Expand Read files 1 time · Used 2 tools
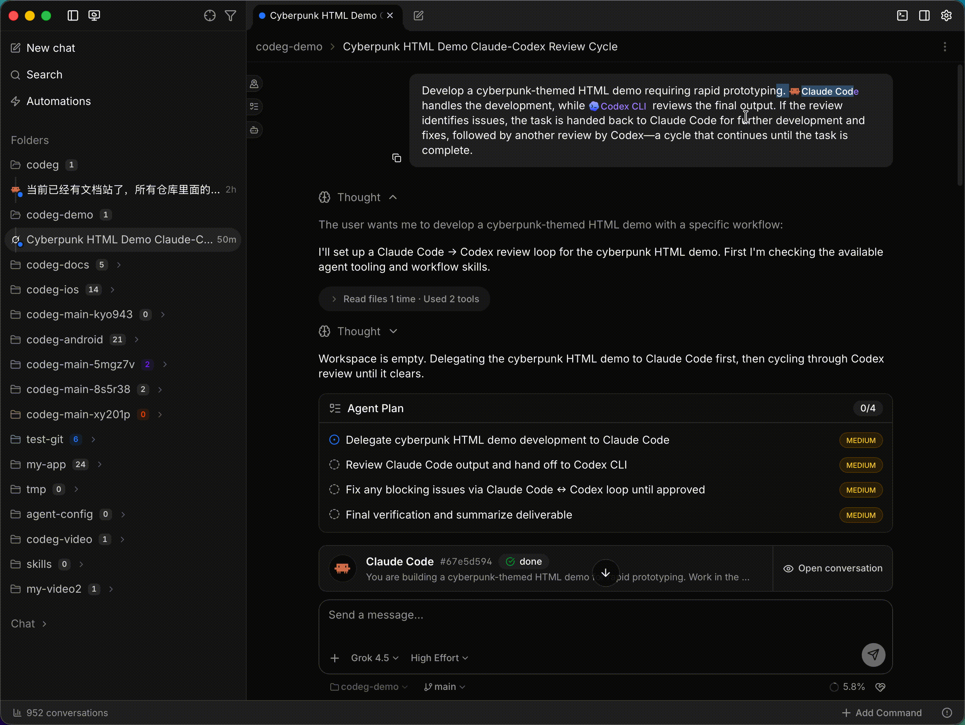This screenshot has height=725, width=965. point(404,299)
